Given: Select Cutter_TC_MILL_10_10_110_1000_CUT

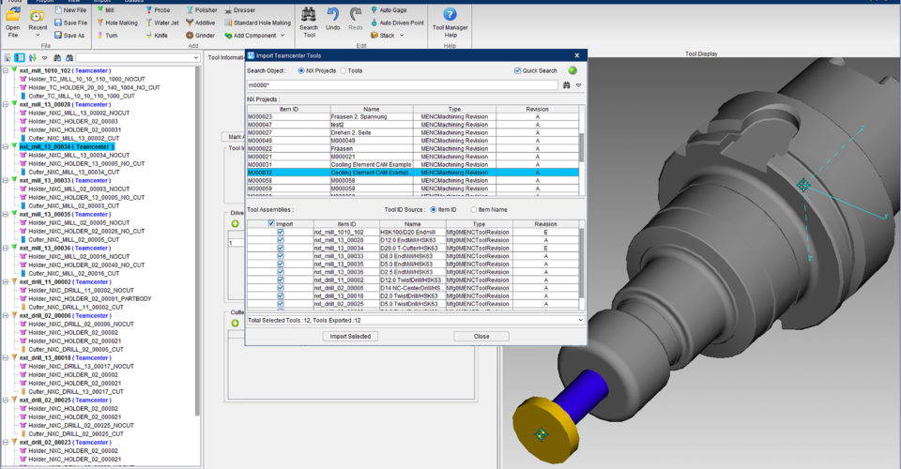Looking at the screenshot, I should tap(81, 96).
